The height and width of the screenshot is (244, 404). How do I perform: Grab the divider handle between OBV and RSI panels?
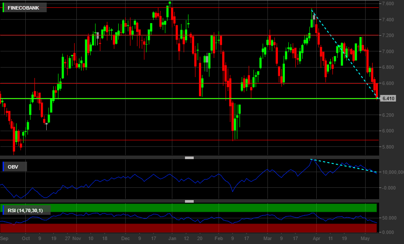click(x=189, y=201)
